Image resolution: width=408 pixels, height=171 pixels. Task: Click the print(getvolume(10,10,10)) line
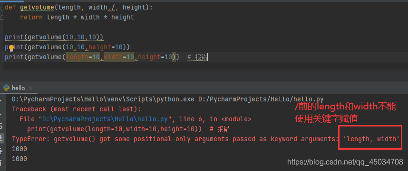click(x=54, y=37)
